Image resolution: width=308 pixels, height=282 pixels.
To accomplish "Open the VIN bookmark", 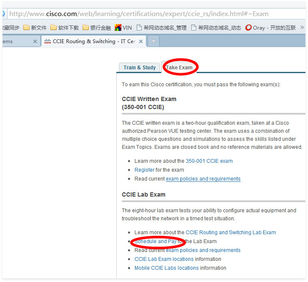I will (x=124, y=27).
